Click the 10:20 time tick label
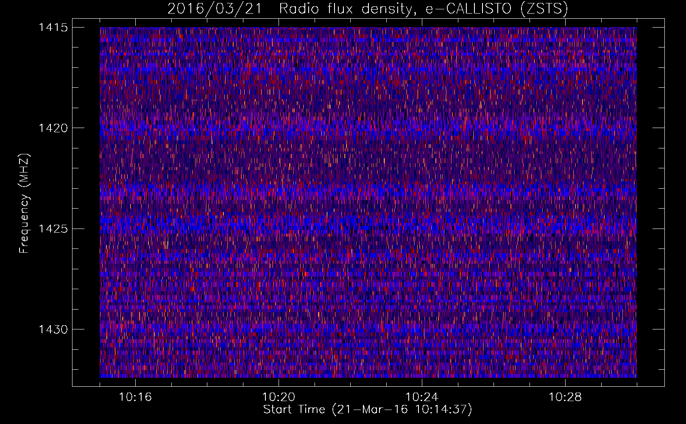Viewport: 686px width, 424px height. coord(279,397)
